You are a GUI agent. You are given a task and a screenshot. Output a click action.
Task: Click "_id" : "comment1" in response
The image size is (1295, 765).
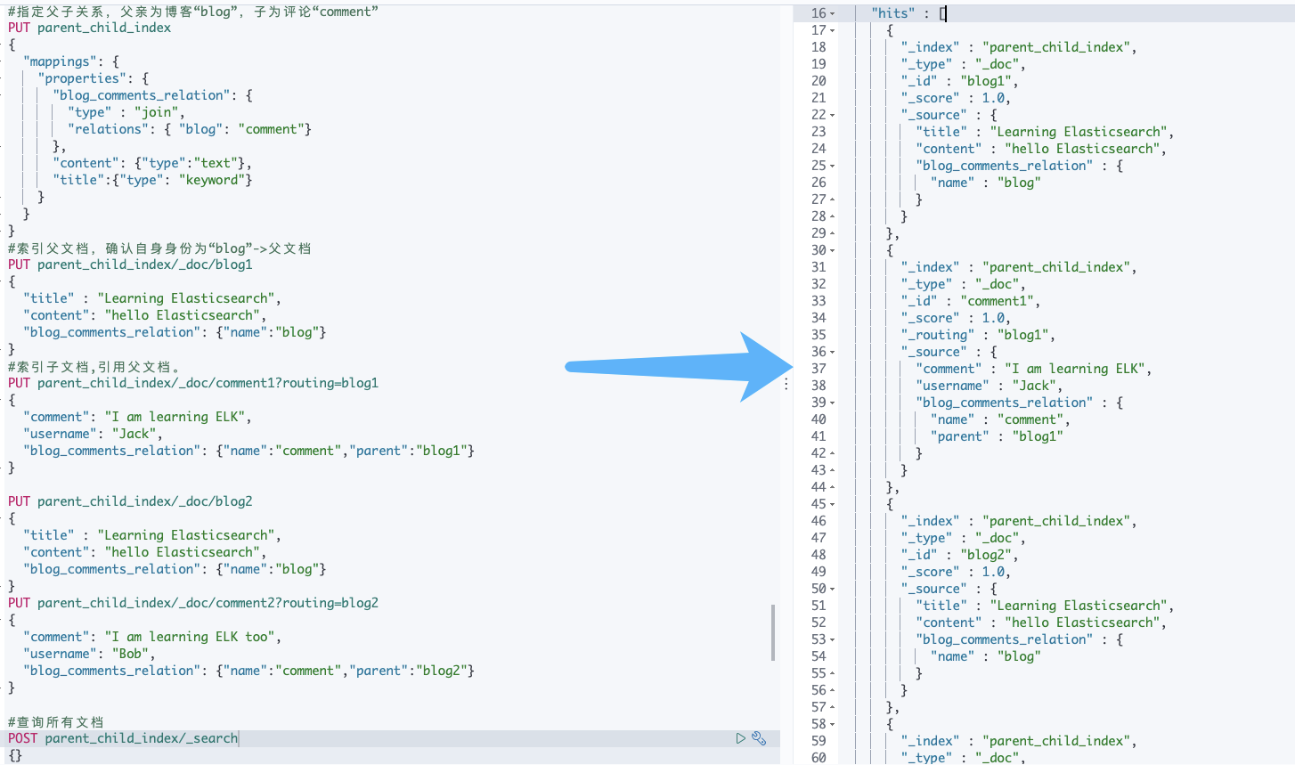[971, 301]
